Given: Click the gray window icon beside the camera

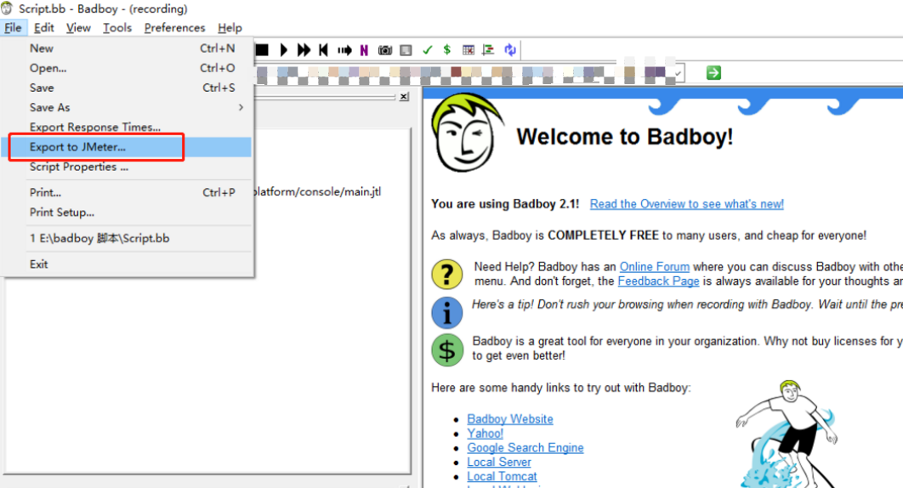Looking at the screenshot, I should click(x=406, y=51).
